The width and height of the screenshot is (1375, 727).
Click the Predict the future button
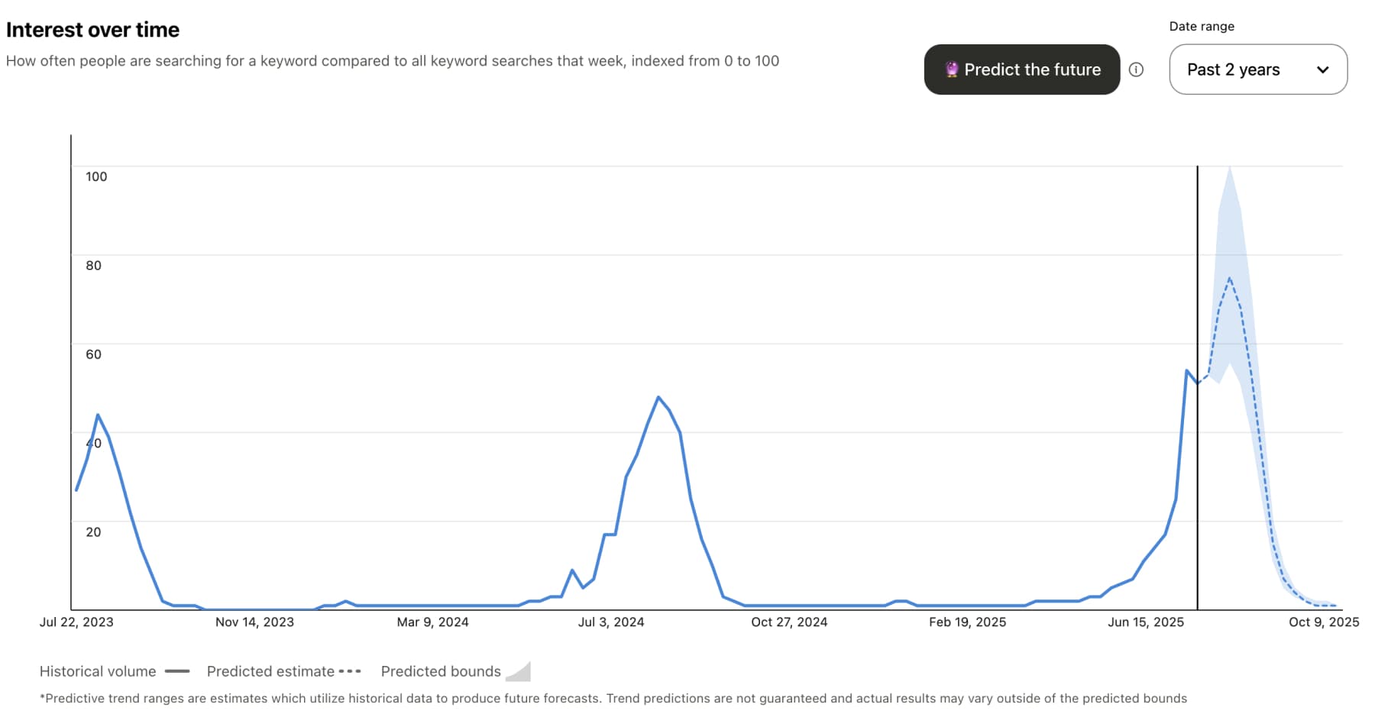point(1021,69)
